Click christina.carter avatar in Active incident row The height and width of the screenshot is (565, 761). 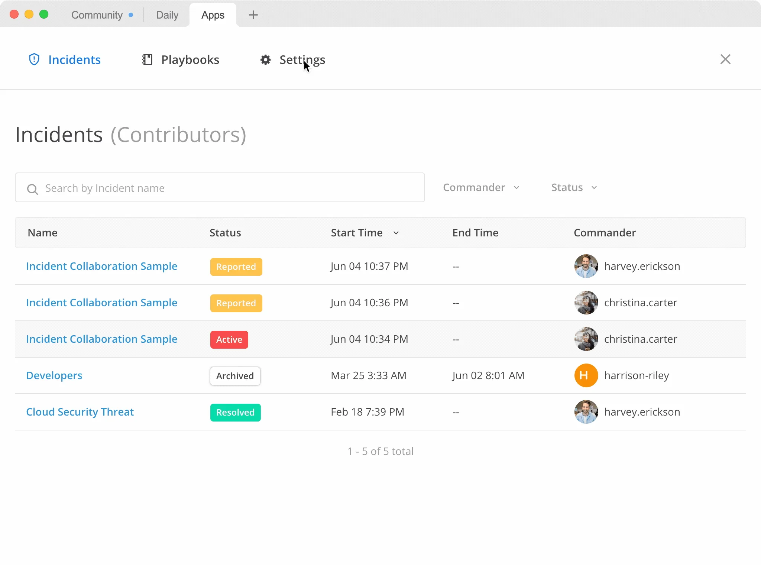click(x=586, y=339)
